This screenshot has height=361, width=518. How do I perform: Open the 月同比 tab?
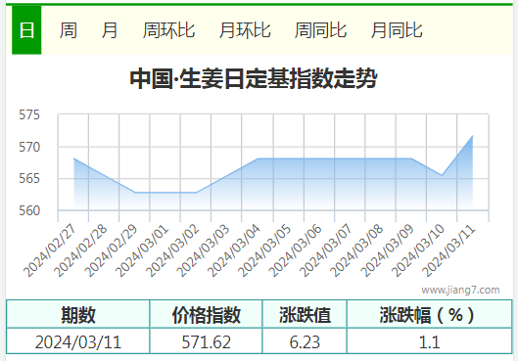point(397,30)
